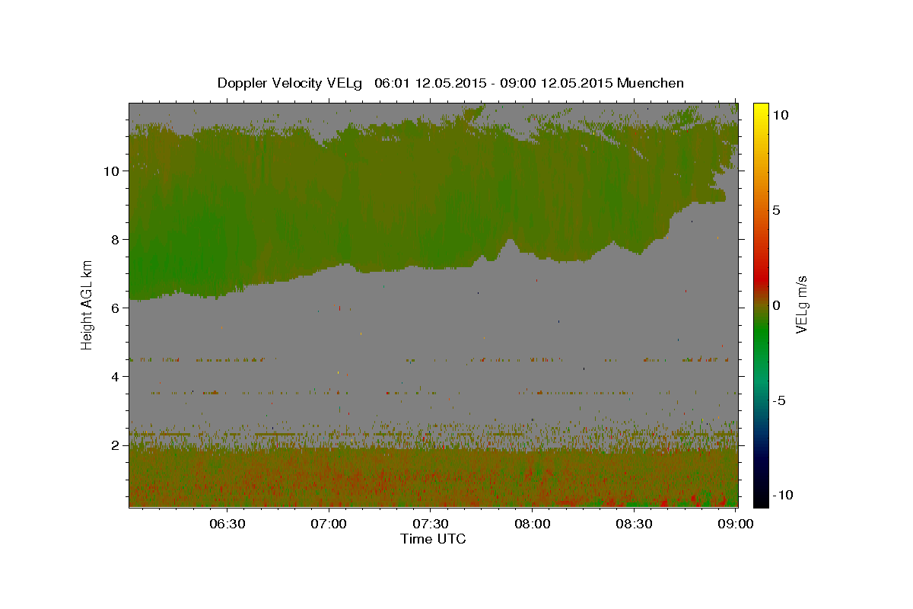This screenshot has width=913, height=609.
Task: Click the height axis '10' label
Action: pos(111,171)
